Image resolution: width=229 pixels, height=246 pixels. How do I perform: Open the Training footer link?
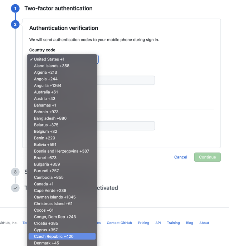coord(173,223)
